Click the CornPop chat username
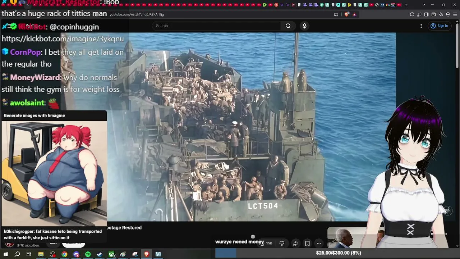Screen dimensions: 460x259 25,52
